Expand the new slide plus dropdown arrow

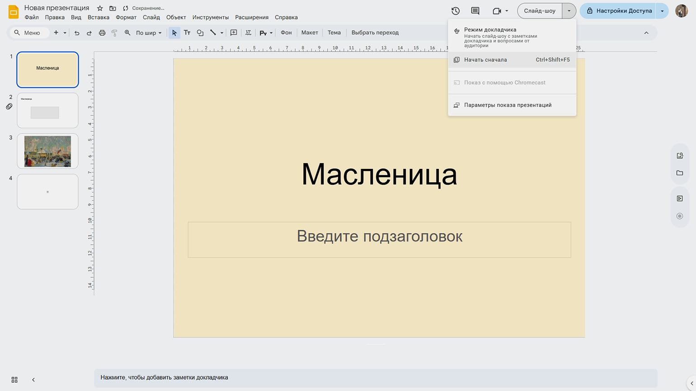click(65, 33)
